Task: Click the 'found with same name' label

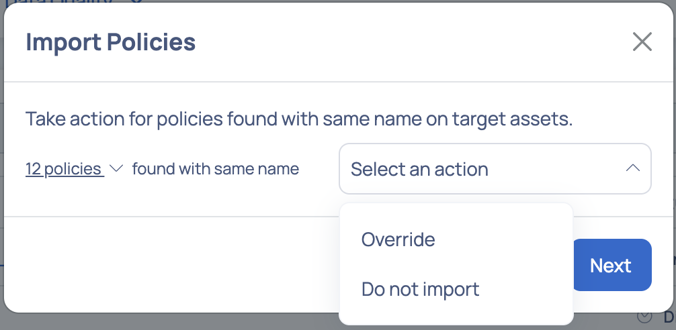Action: (216, 168)
